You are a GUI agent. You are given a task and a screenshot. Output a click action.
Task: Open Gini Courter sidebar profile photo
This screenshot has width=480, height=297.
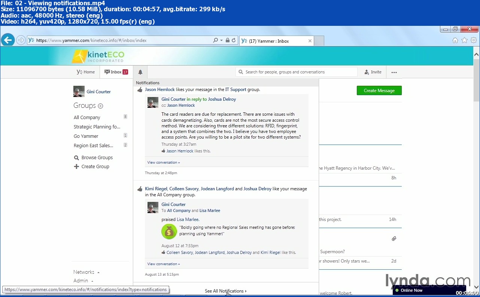(79, 91)
